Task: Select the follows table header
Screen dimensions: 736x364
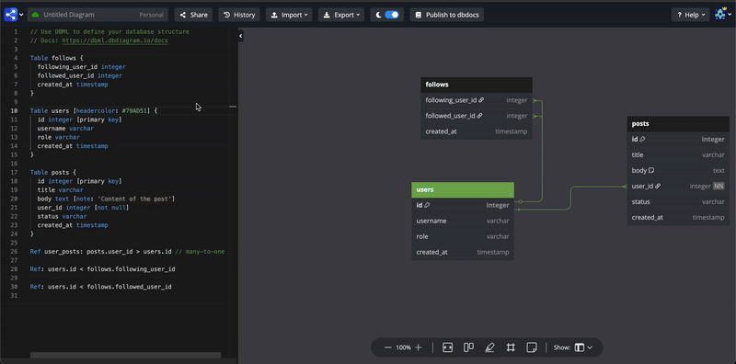Action: (477, 85)
